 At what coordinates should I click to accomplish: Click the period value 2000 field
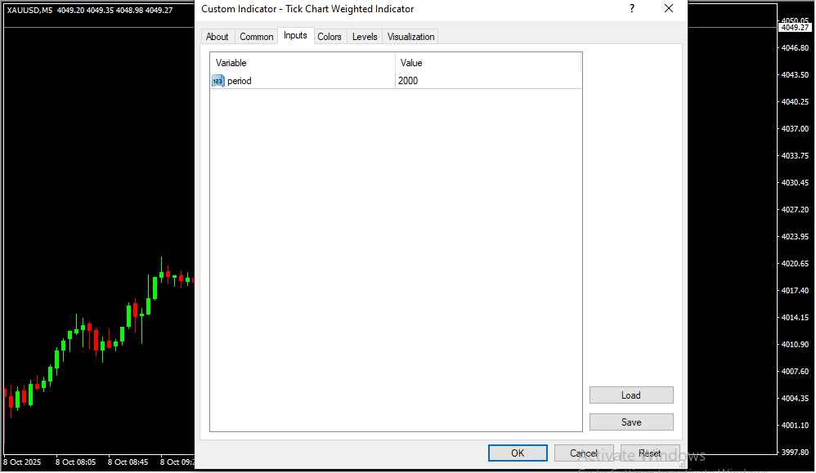487,81
